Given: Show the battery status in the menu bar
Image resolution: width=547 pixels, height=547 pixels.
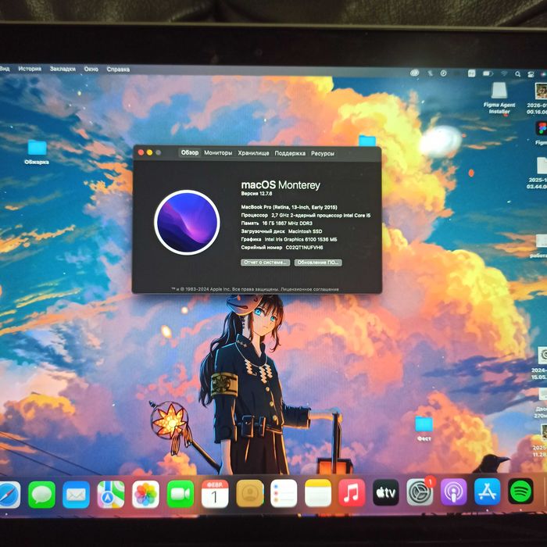Looking at the screenshot, I should (488, 73).
